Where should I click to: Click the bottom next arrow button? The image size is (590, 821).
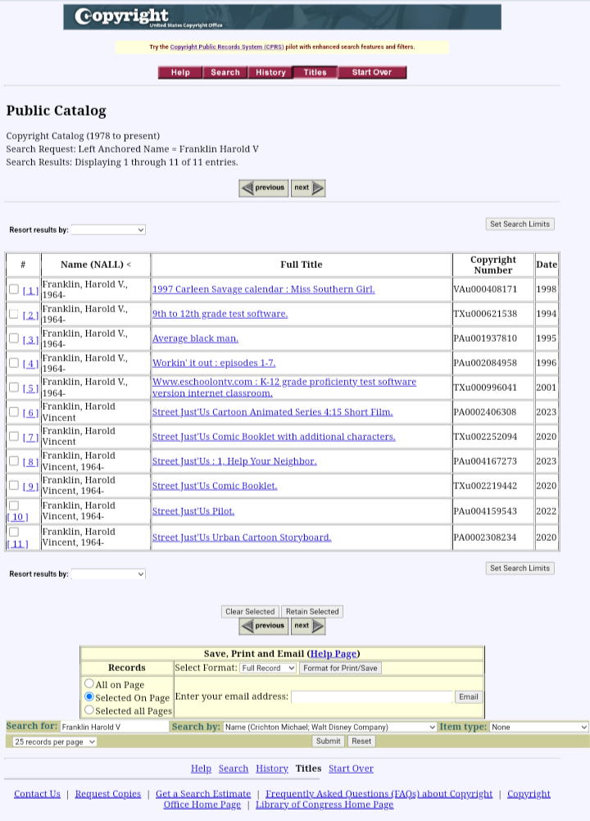(308, 626)
